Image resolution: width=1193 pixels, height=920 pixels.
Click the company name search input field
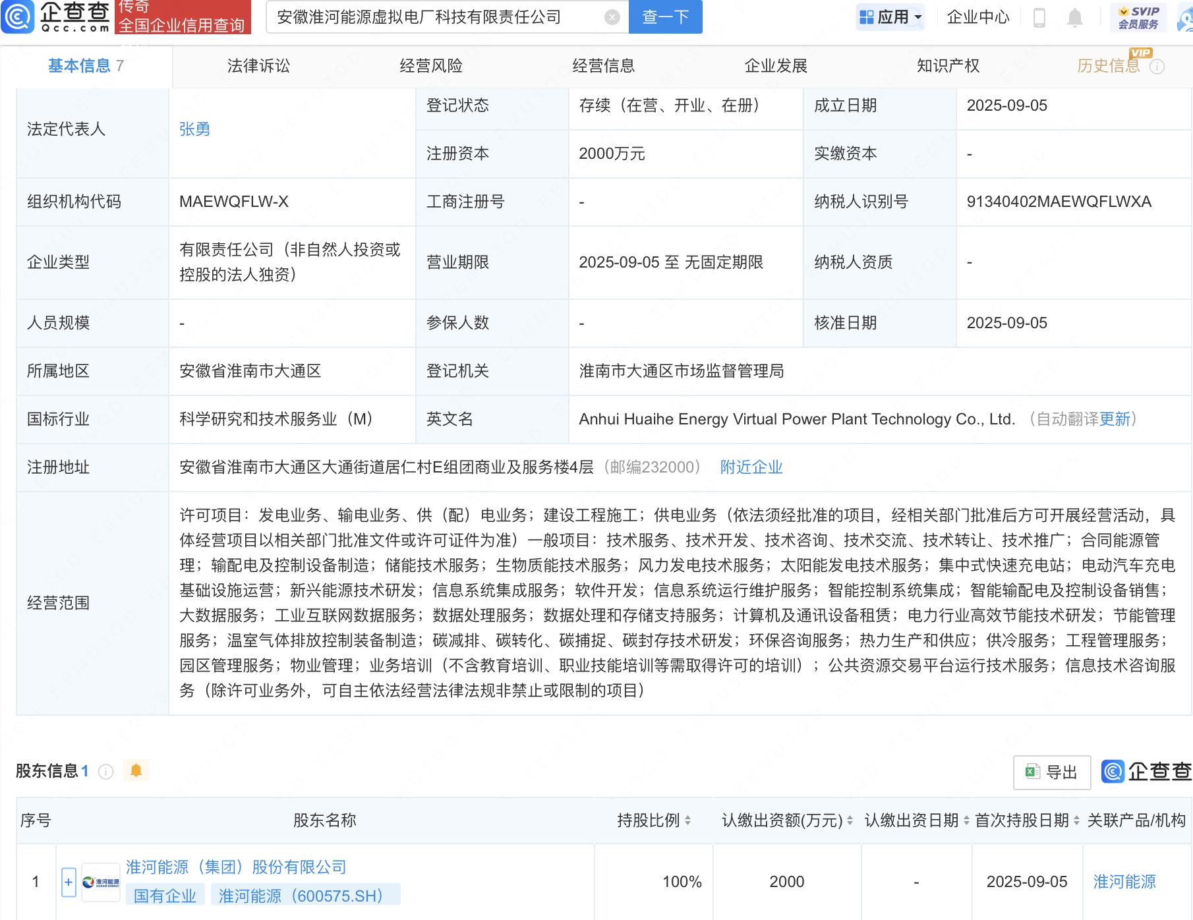(x=435, y=17)
